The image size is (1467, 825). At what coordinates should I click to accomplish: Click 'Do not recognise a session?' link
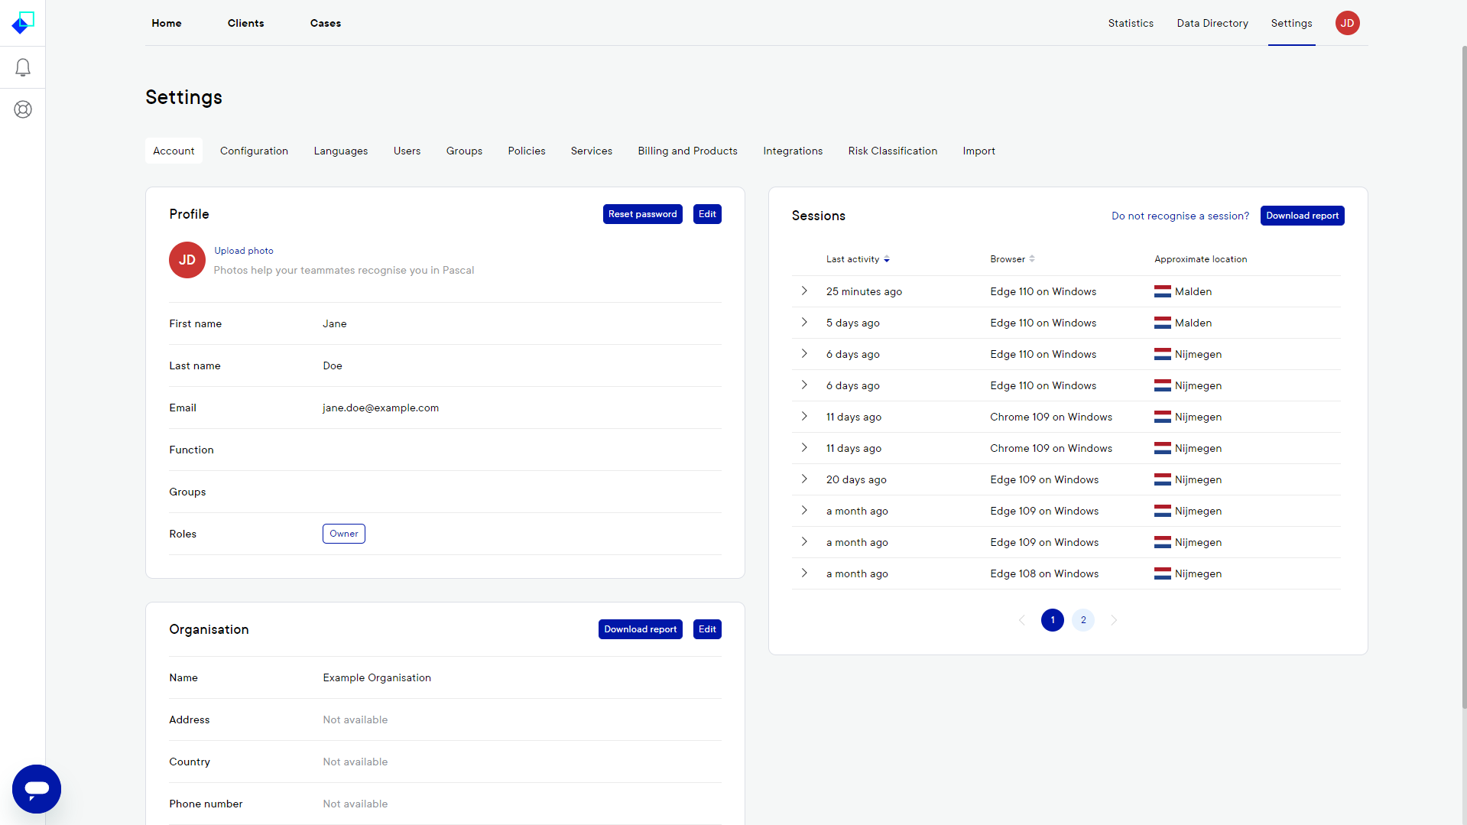(x=1180, y=216)
